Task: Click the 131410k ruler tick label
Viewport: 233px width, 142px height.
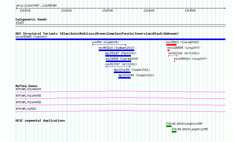Action: (x=25, y=10)
